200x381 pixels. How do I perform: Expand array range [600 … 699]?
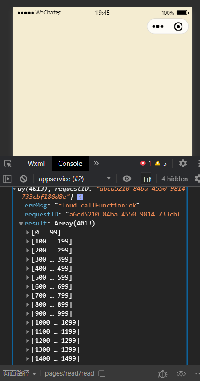pyautogui.click(x=27, y=286)
